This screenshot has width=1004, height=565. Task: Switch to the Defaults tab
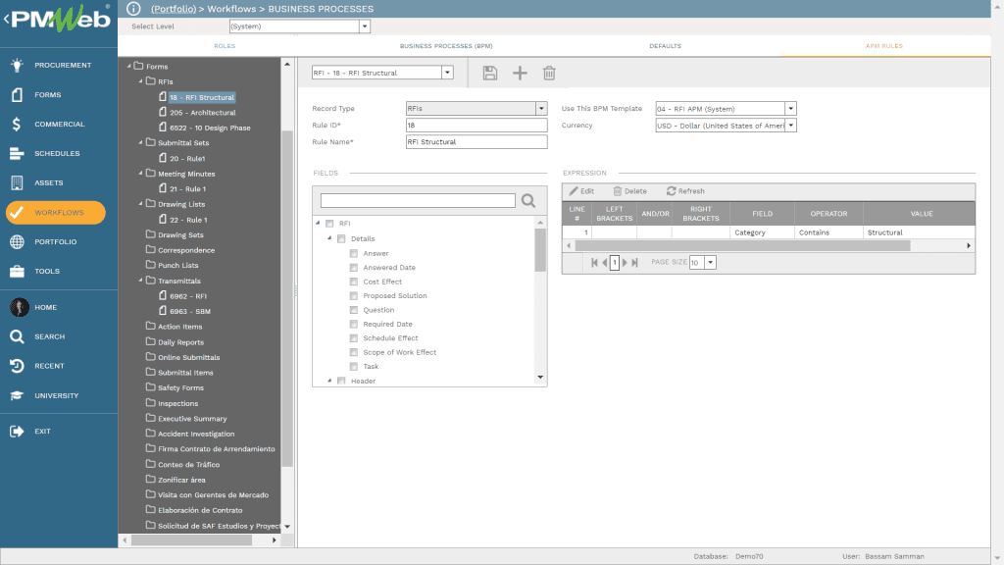tap(666, 46)
